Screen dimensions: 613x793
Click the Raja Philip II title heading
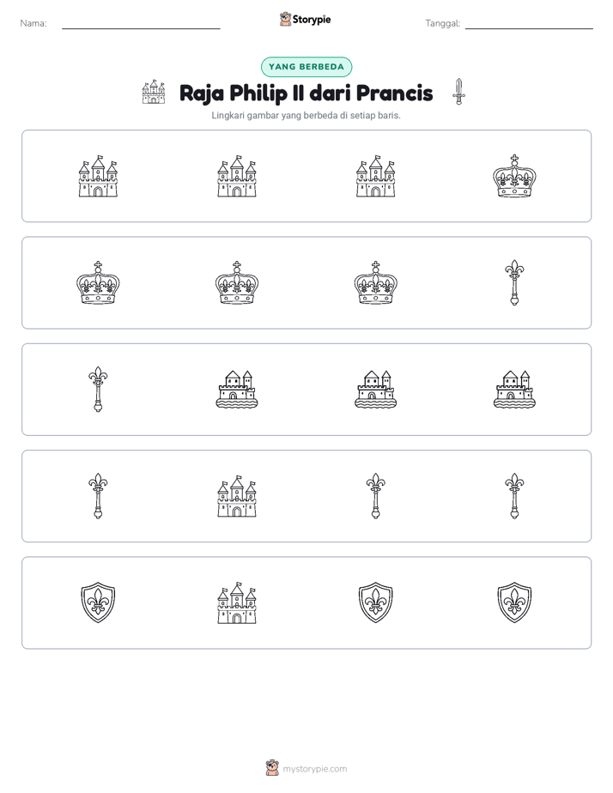pos(306,93)
